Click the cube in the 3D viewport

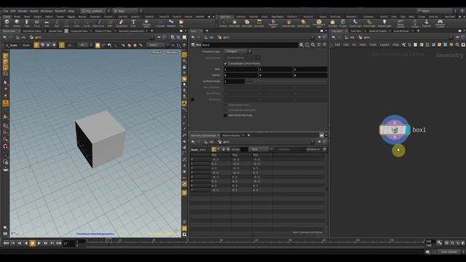pos(100,139)
